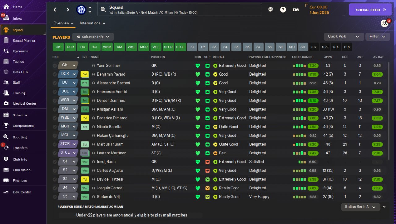Open the Selection Info dropdown
This screenshot has width=396, height=224.
click(x=93, y=37)
